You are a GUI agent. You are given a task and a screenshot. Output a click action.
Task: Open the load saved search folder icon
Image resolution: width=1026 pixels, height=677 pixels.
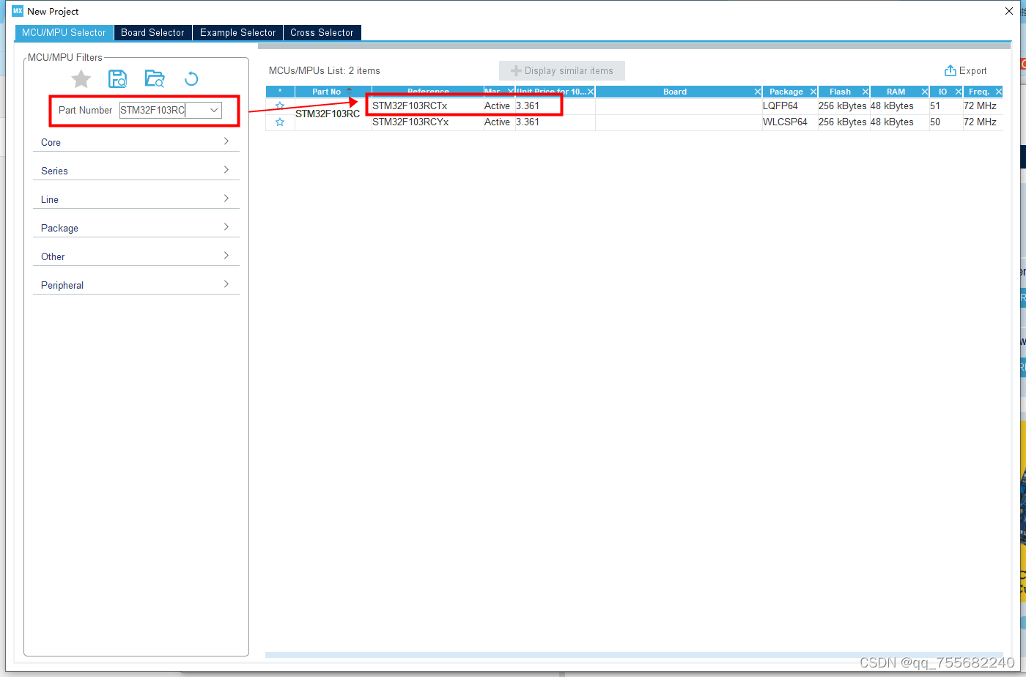(x=155, y=79)
